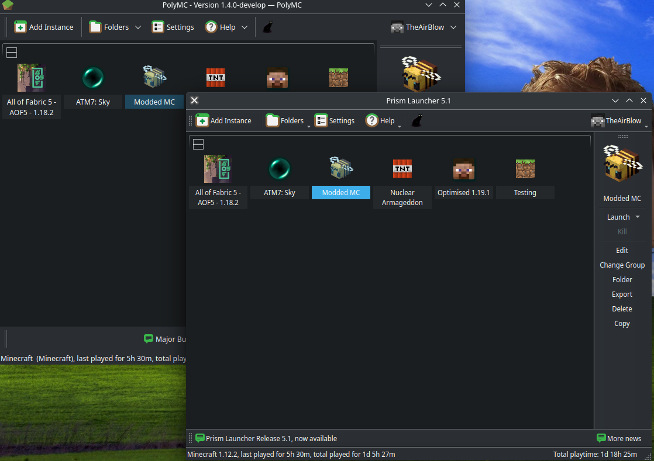This screenshot has width=654, height=461.
Task: Click the cat silhouette icon in Prism toolbar
Action: 417,120
